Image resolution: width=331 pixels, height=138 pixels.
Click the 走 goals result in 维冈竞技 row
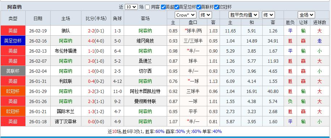[x=319, y=41]
